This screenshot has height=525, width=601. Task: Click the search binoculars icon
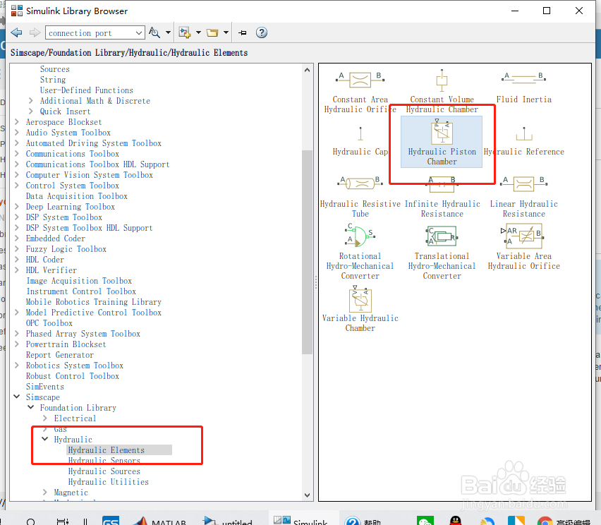[x=154, y=32]
